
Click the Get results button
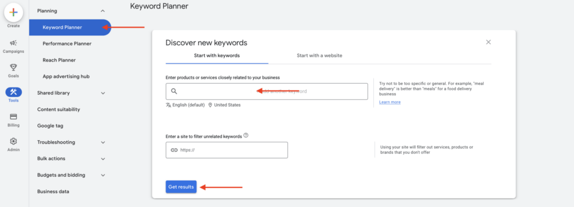click(x=181, y=187)
